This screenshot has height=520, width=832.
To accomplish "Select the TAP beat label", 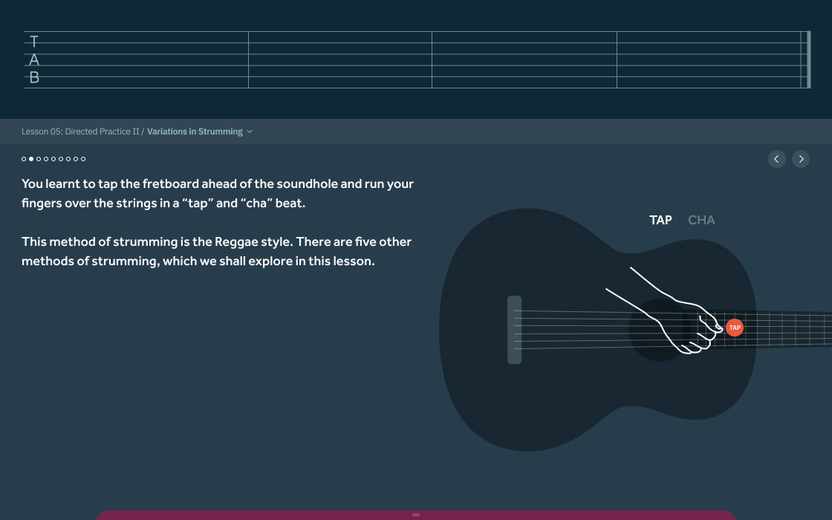I will pos(660,220).
